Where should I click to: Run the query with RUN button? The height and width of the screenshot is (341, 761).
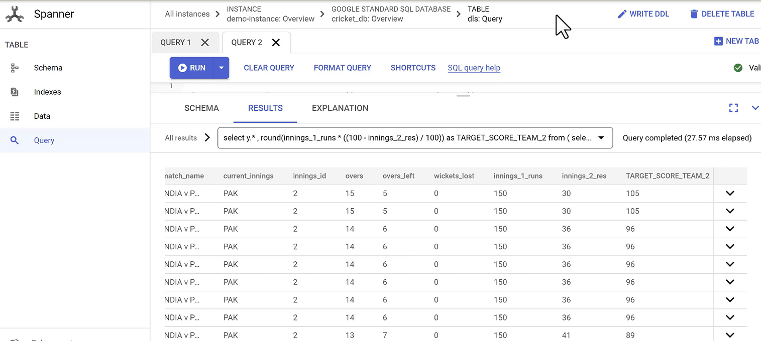192,68
